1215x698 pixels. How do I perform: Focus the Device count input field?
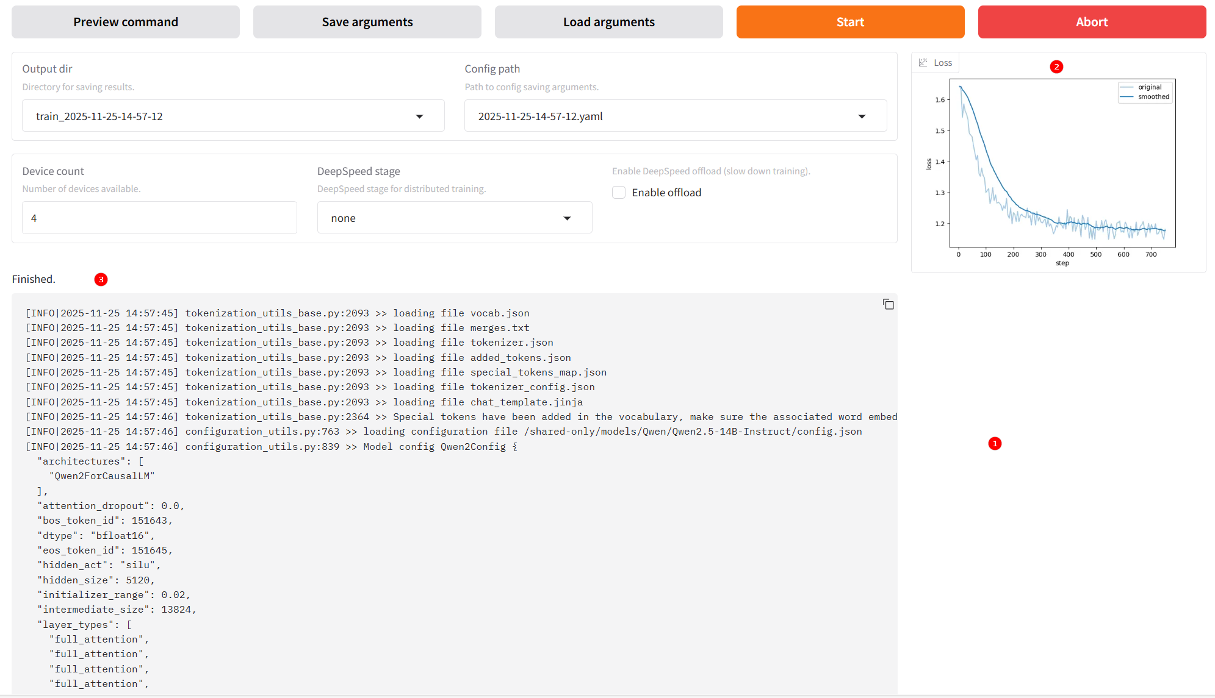click(159, 218)
